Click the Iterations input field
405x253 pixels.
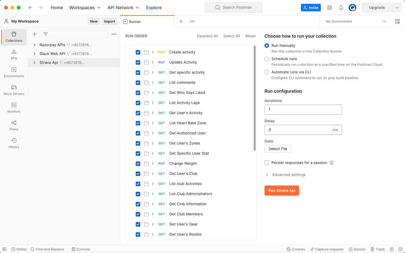(303, 109)
